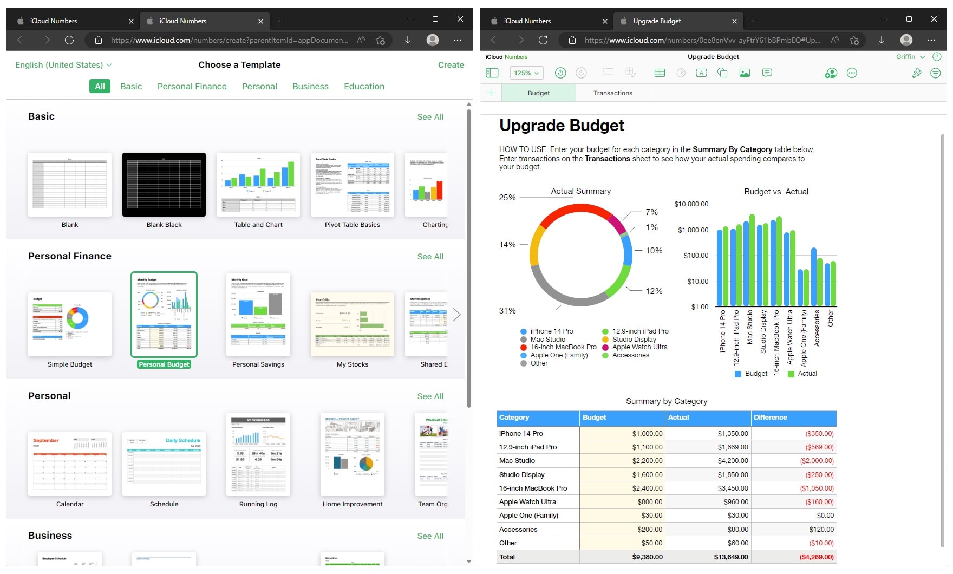Image resolution: width=953 pixels, height=574 pixels.
Task: Open the format paintbrush panel
Action: click(x=916, y=73)
